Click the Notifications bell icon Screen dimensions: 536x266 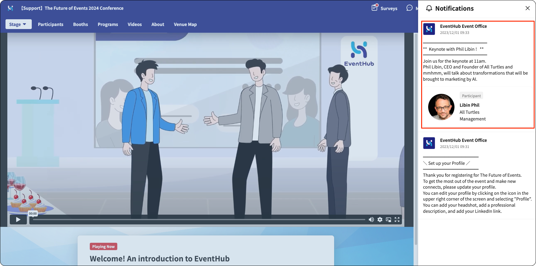point(429,8)
